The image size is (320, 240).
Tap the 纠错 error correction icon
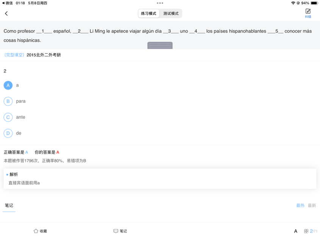(308, 13)
